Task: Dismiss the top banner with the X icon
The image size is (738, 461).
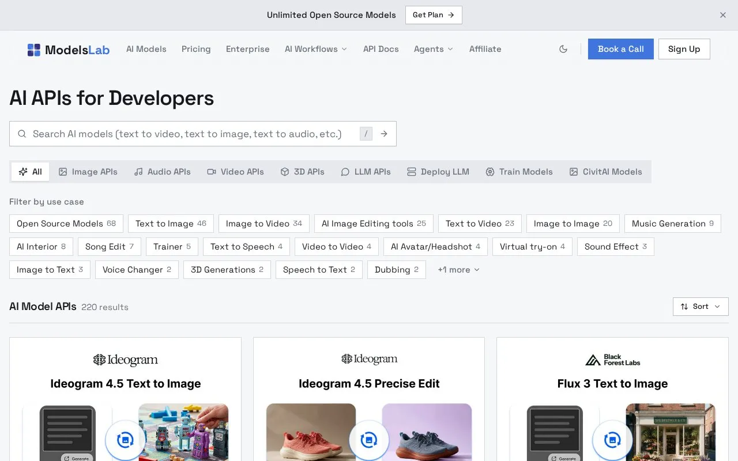Action: (x=723, y=15)
